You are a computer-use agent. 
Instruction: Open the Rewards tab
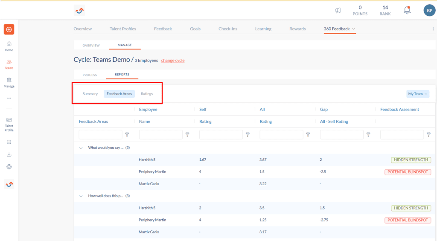point(297,29)
